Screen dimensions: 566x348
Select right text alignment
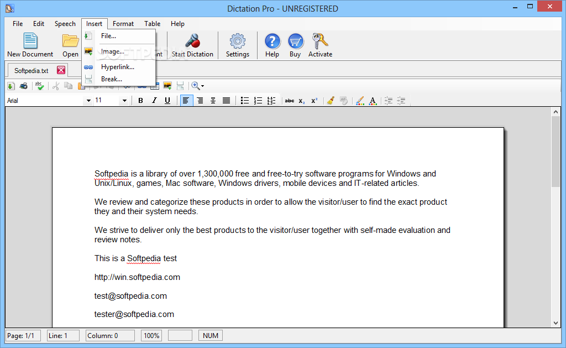pos(200,101)
